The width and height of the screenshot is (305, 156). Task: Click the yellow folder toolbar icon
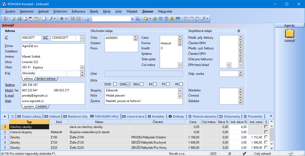point(146,18)
